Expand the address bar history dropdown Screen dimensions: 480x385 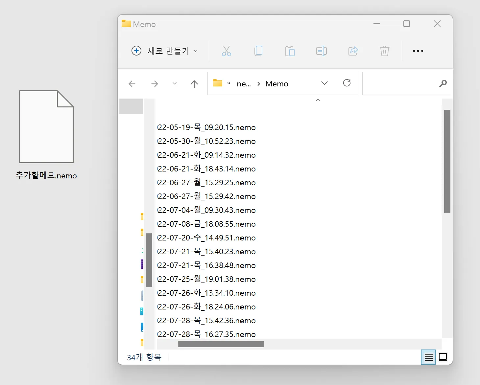tap(324, 83)
